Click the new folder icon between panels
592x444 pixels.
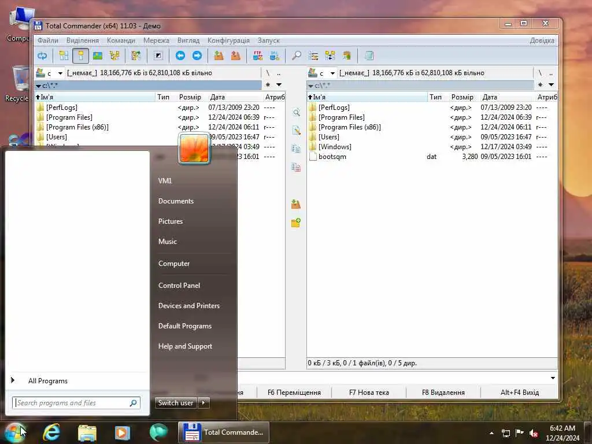296,223
